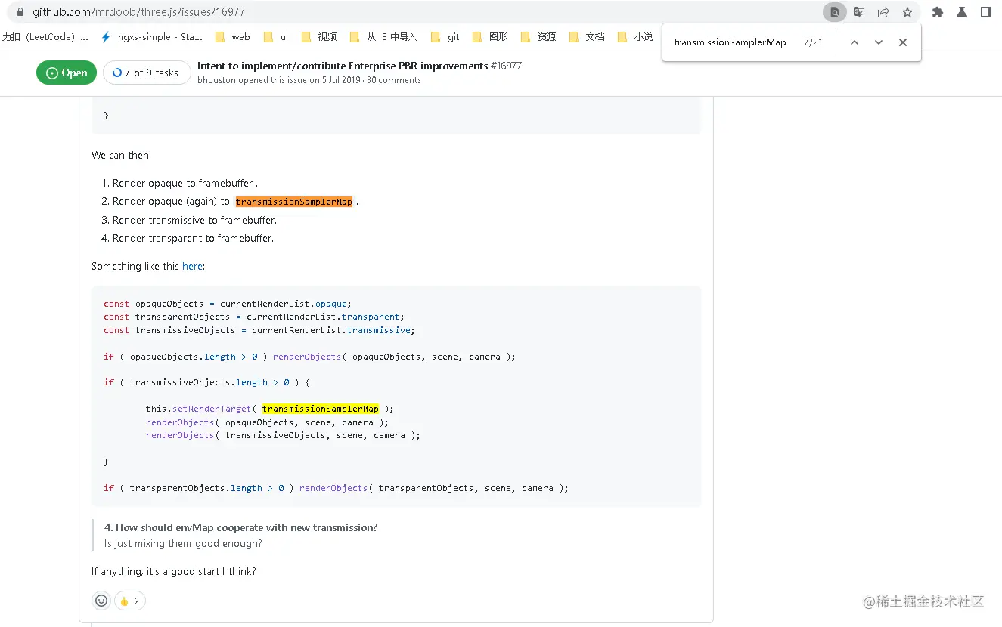The width and height of the screenshot is (1002, 627).
Task: Click the 7 of 9 tasks progress indicator
Action: (147, 73)
